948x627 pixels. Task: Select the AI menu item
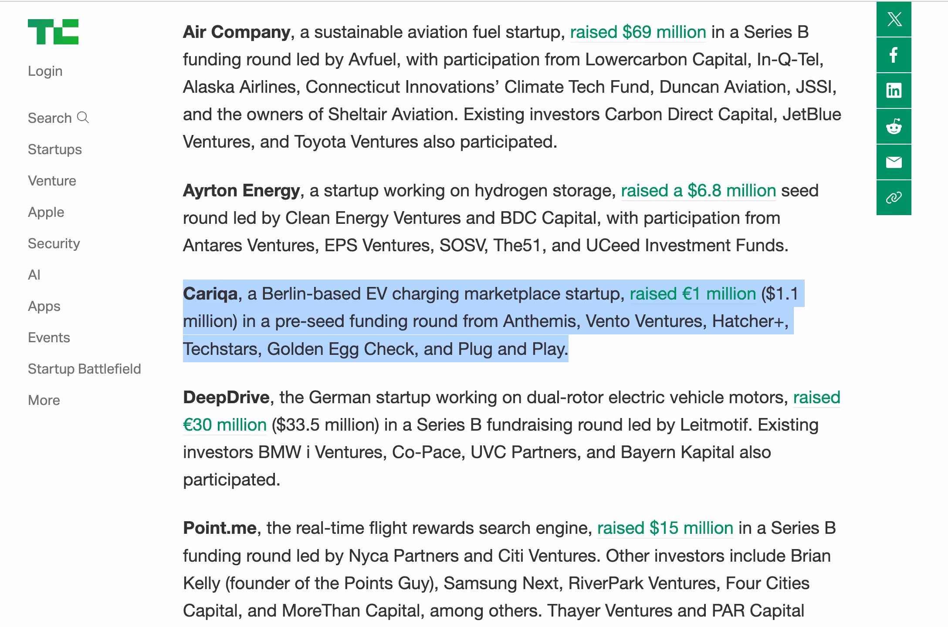pyautogui.click(x=34, y=275)
